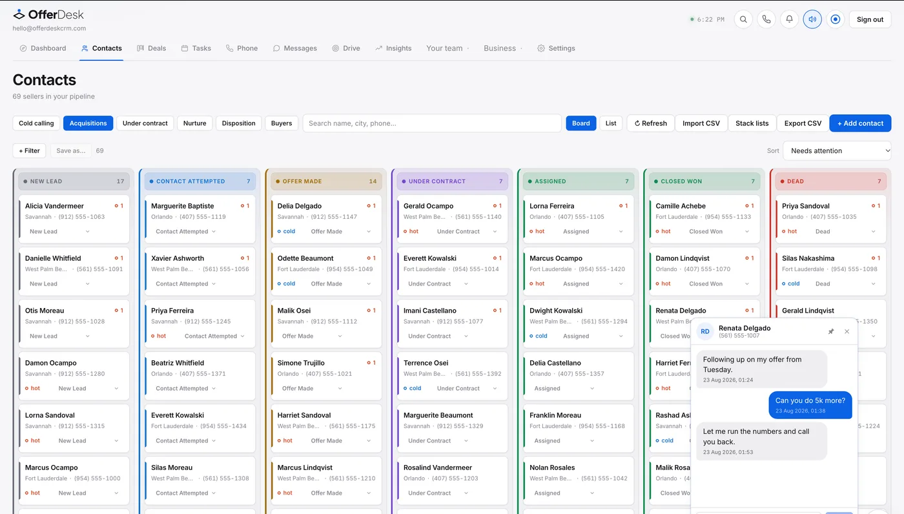Close the Renata Delgado chat popup
Viewport: 904px width, 514px height.
pyautogui.click(x=847, y=331)
